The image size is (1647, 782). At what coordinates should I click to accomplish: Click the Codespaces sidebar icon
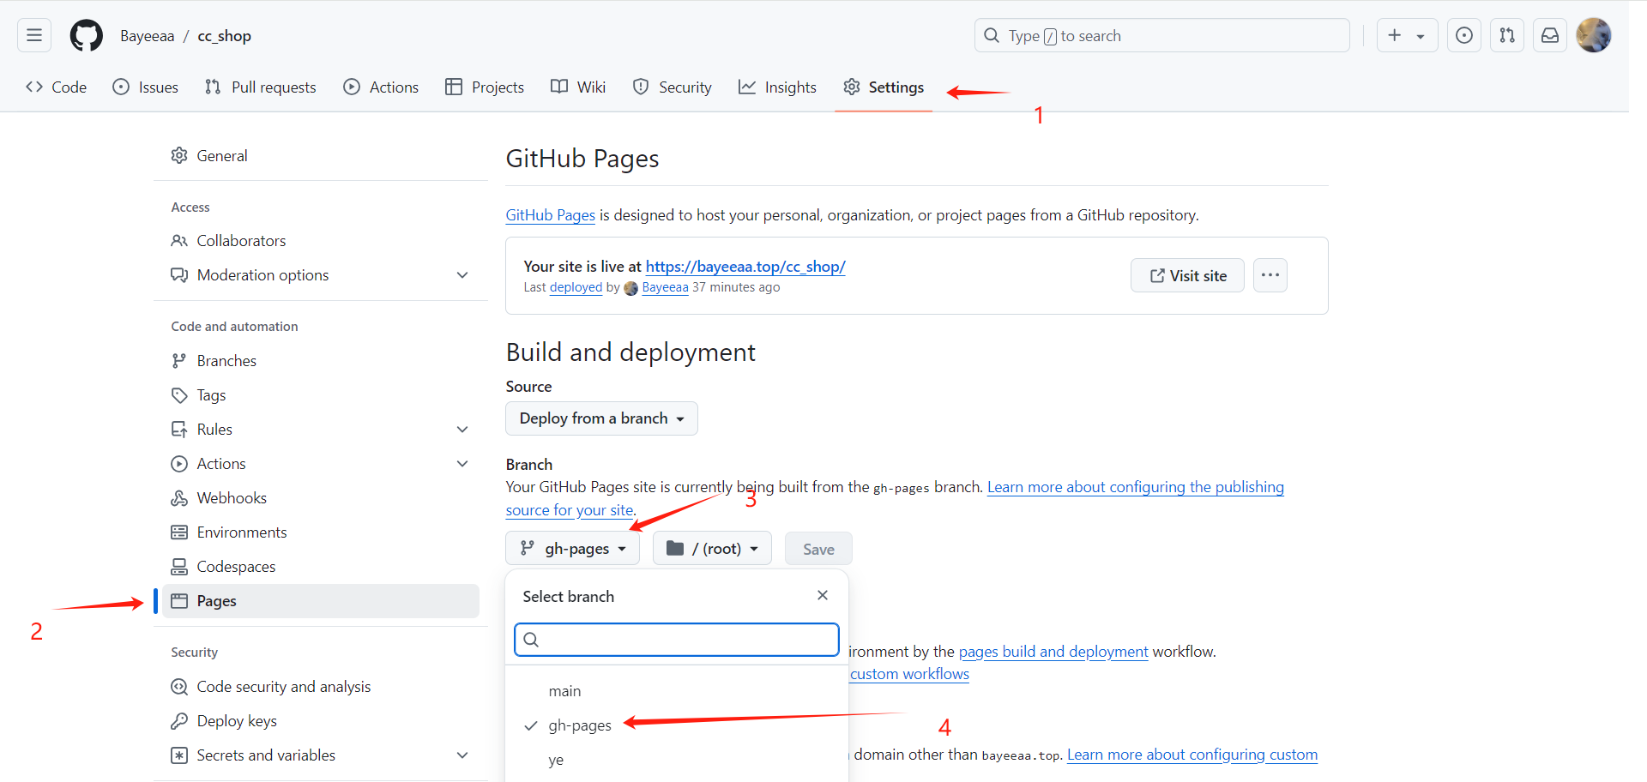[179, 566]
